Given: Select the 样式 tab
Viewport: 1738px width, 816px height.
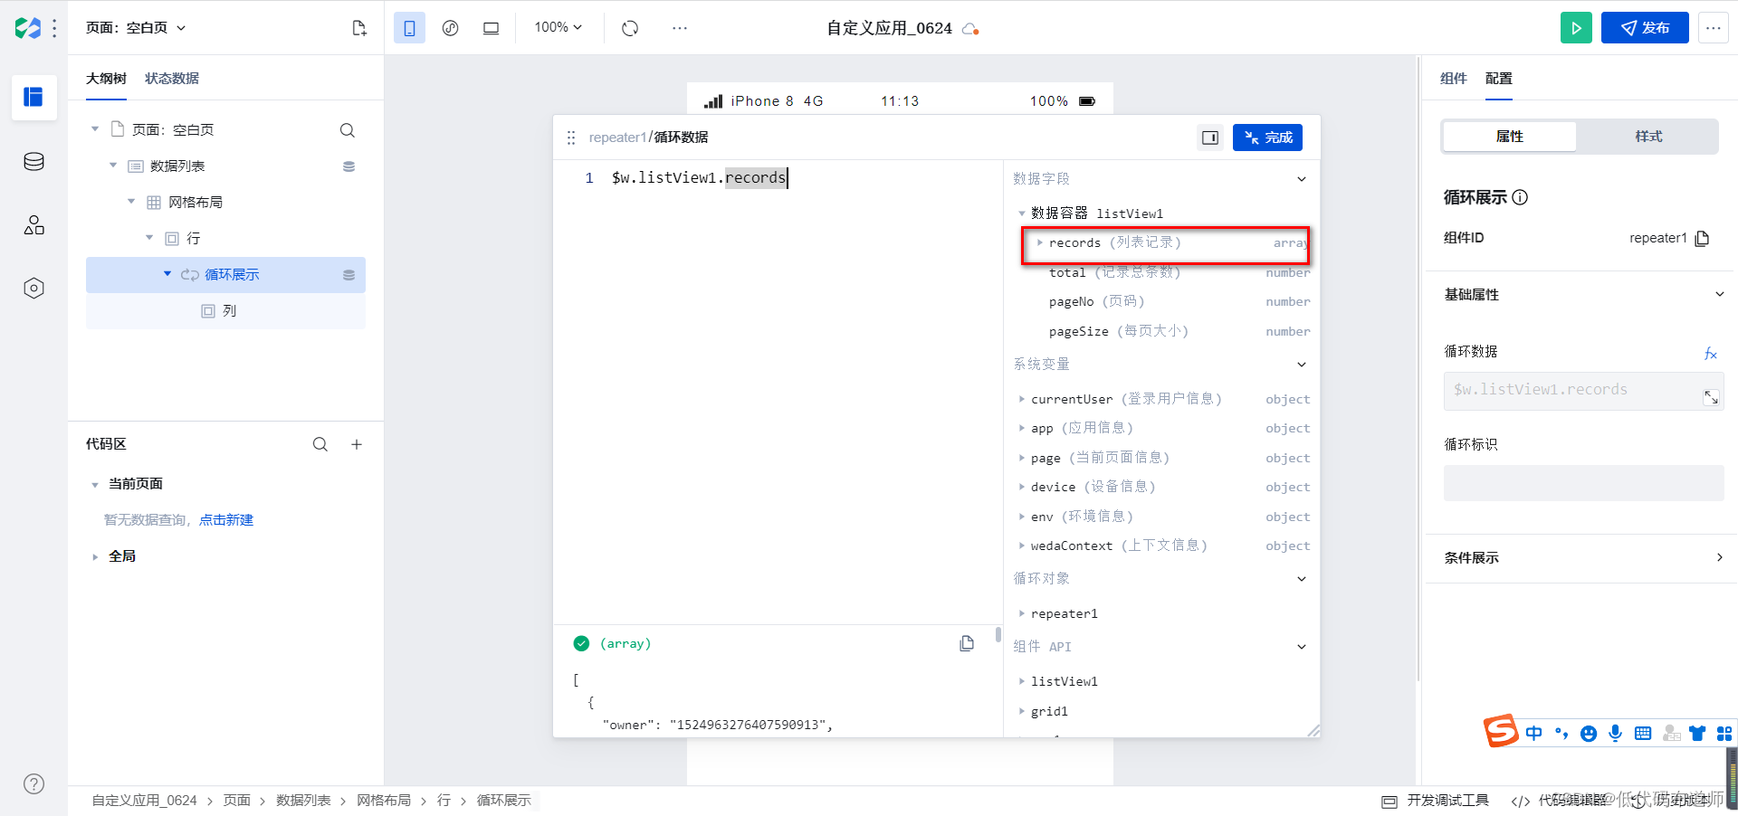Looking at the screenshot, I should 1648,137.
